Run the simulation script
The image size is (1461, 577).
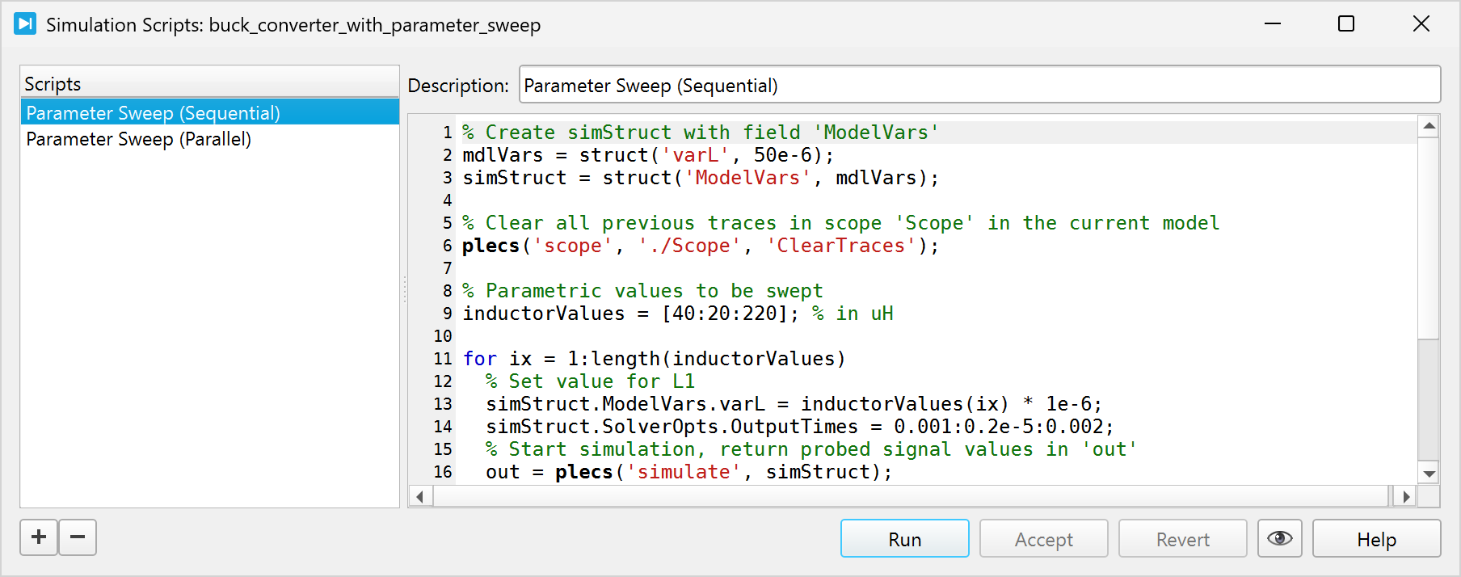coord(904,539)
